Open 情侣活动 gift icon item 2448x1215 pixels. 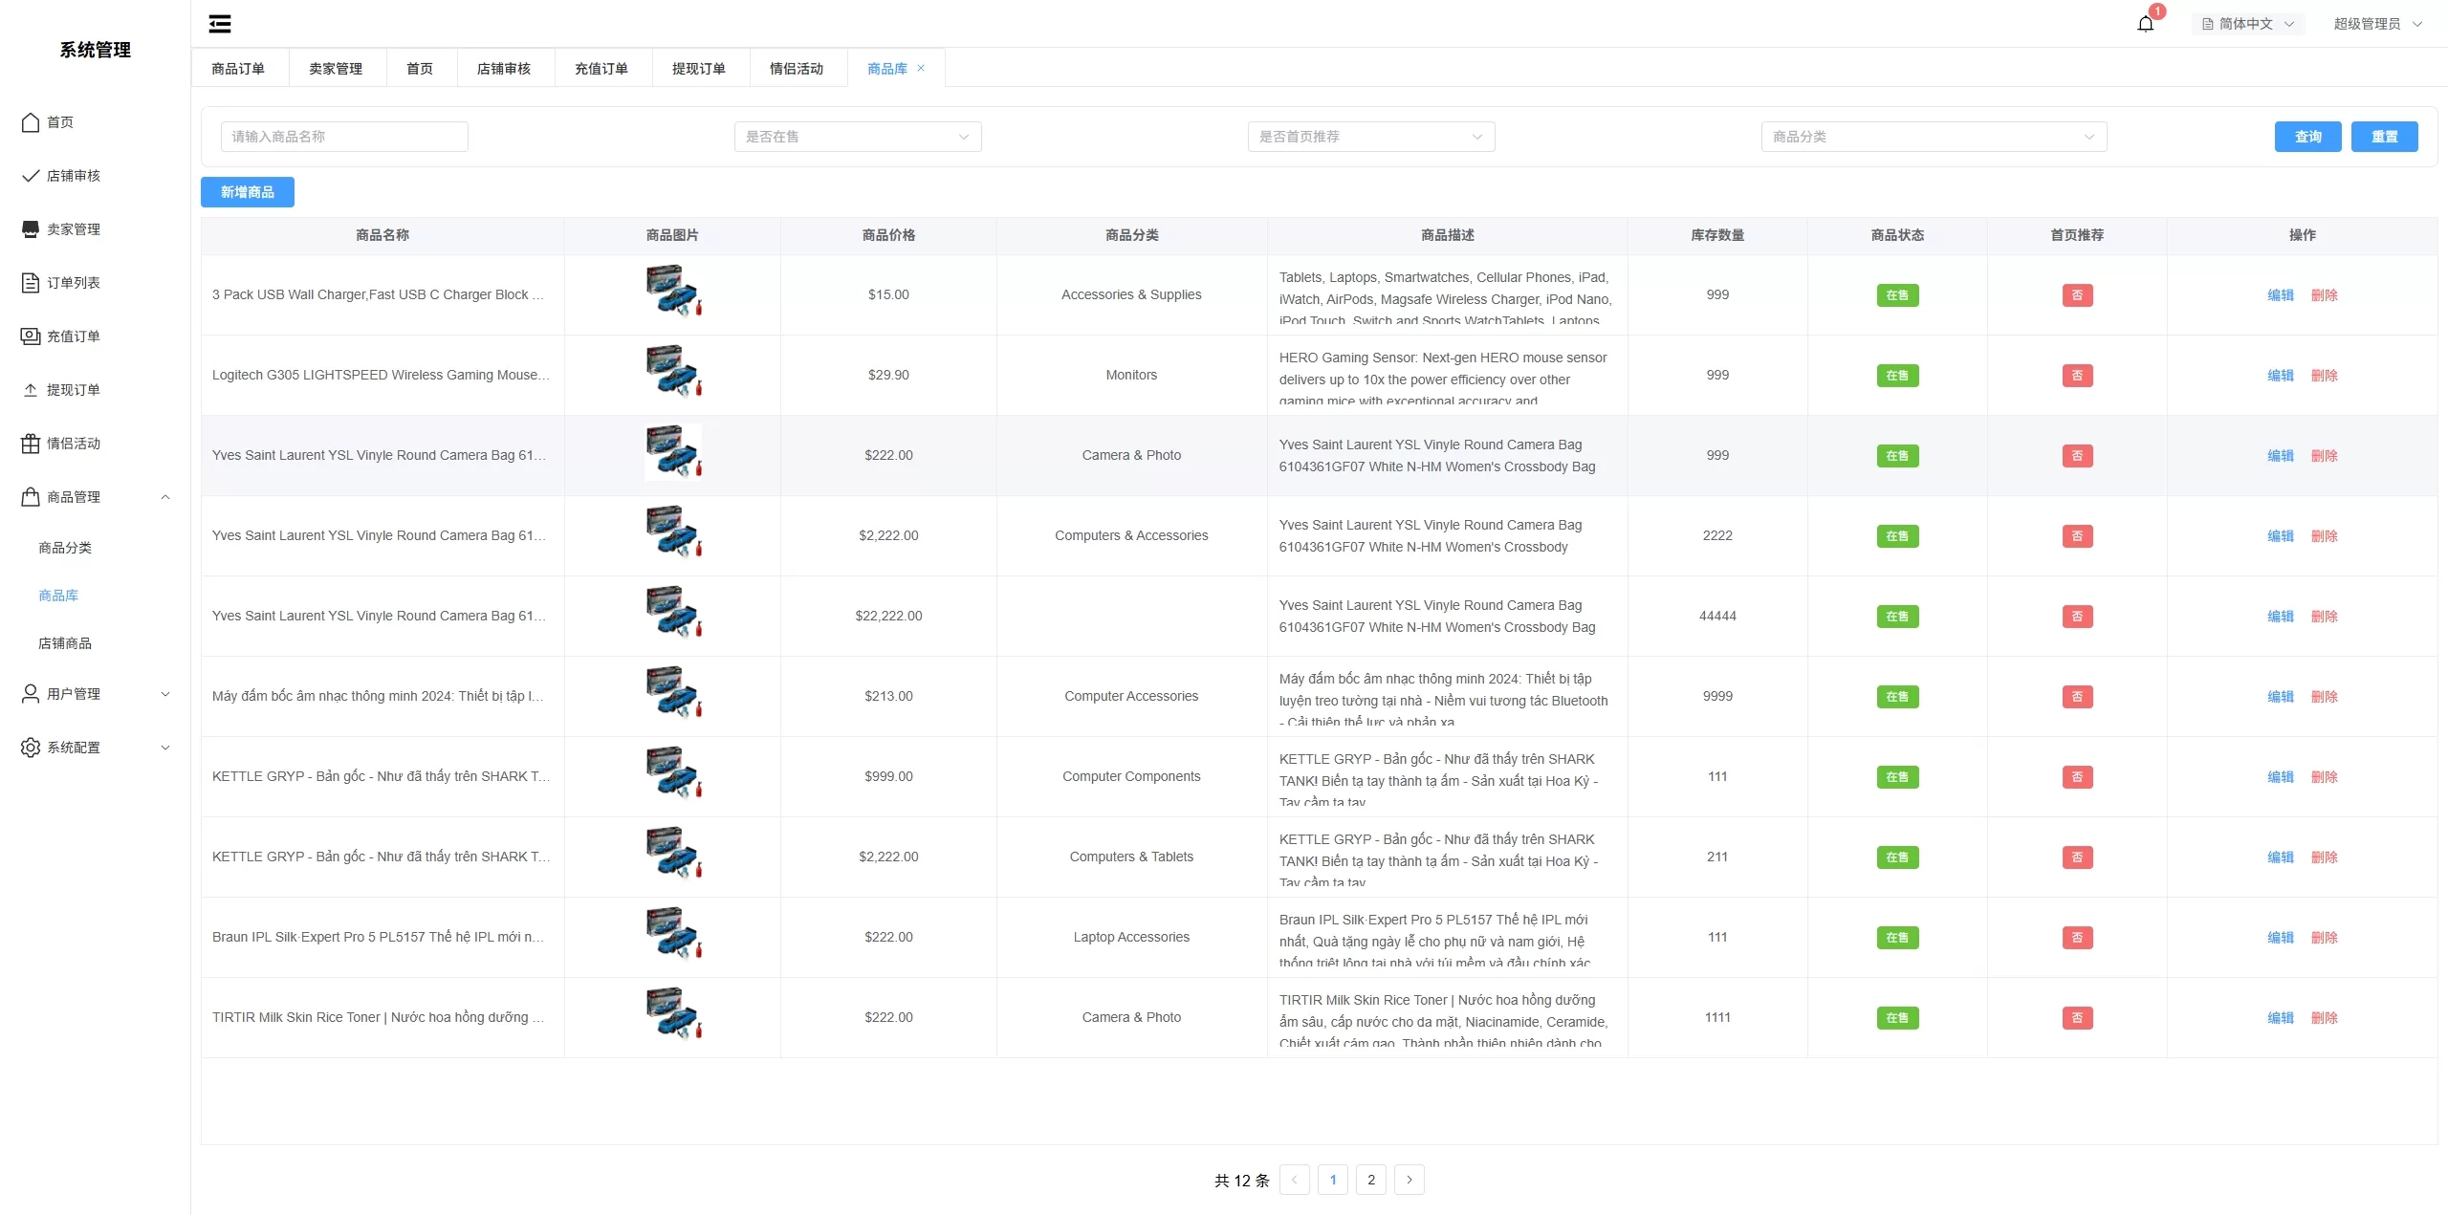pos(31,444)
